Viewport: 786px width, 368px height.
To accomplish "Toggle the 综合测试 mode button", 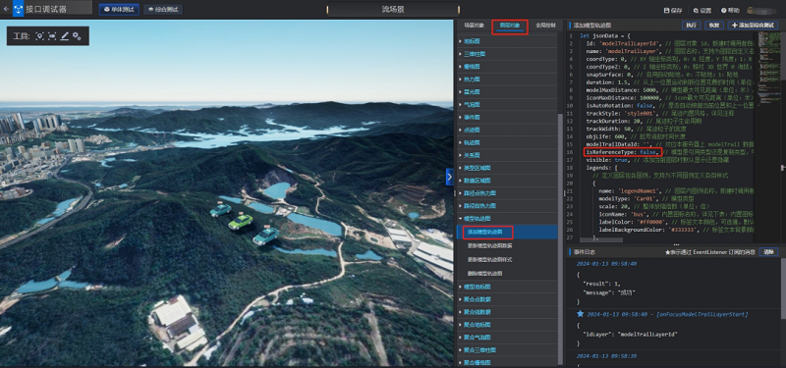I will coord(163,10).
